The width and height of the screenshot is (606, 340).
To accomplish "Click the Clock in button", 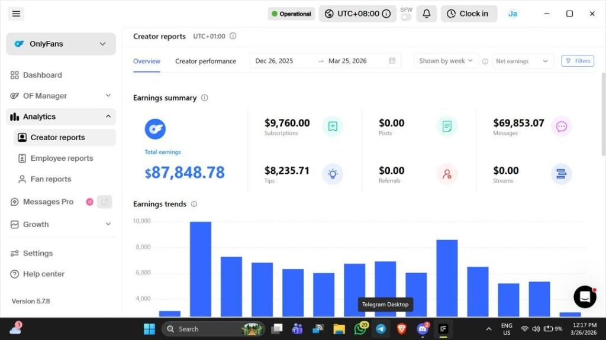I will [469, 14].
